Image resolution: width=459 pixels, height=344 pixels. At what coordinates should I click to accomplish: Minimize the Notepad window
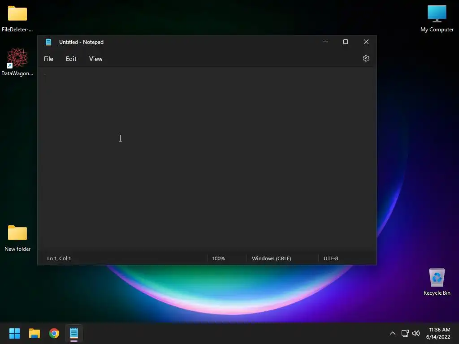(x=325, y=42)
